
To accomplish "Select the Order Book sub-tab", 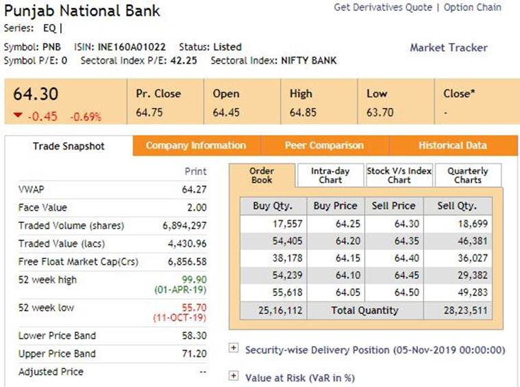I will (x=262, y=175).
